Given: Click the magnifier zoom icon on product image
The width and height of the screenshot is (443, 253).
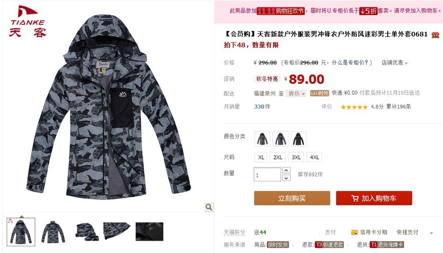Looking at the screenshot, I should point(209,207).
